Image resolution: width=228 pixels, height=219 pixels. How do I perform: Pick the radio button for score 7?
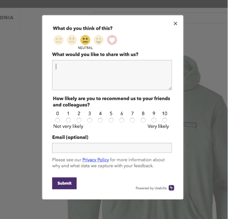coord(132,120)
